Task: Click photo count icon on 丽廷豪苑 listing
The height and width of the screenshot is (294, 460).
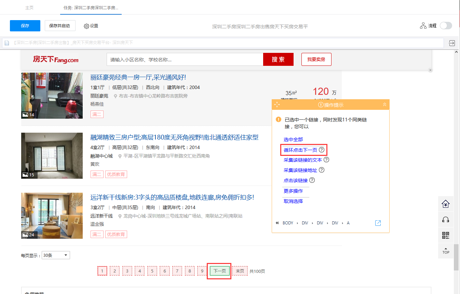Action: [25, 115]
